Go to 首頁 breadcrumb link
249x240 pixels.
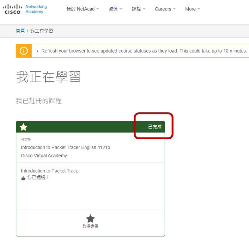click(20, 31)
